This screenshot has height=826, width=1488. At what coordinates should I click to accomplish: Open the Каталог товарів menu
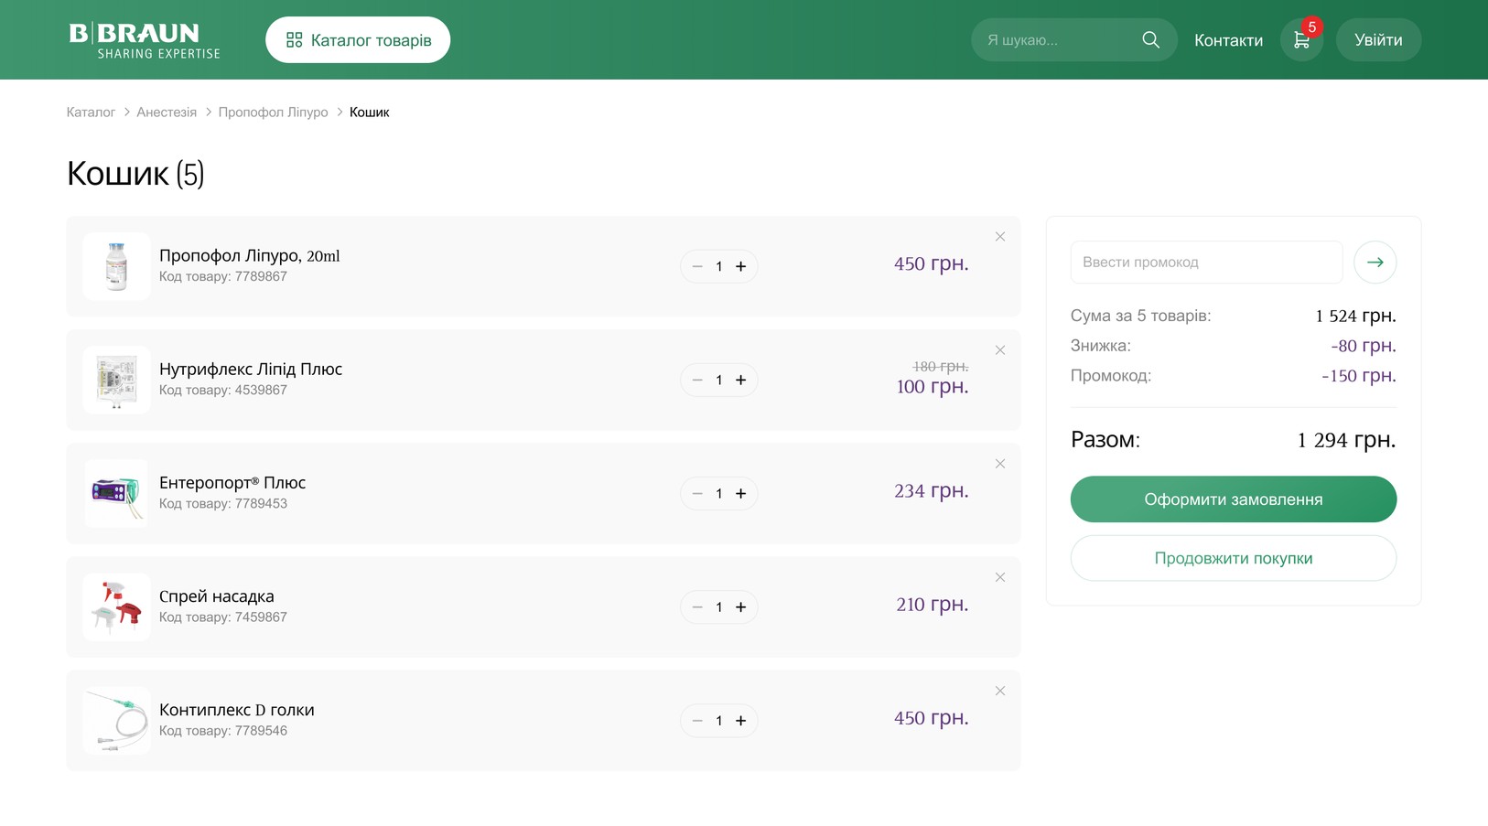[x=358, y=40]
